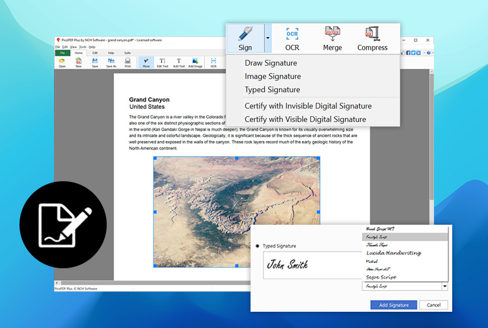Viewport: 488px width, 328px height.
Task: Switch to the Help ribbon tab
Action: [x=111, y=53]
